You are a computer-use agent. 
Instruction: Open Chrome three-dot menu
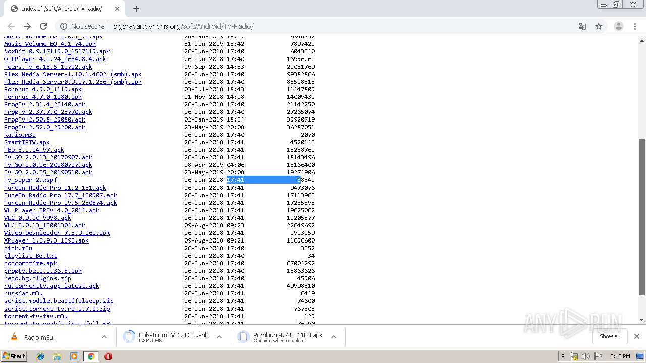635,26
